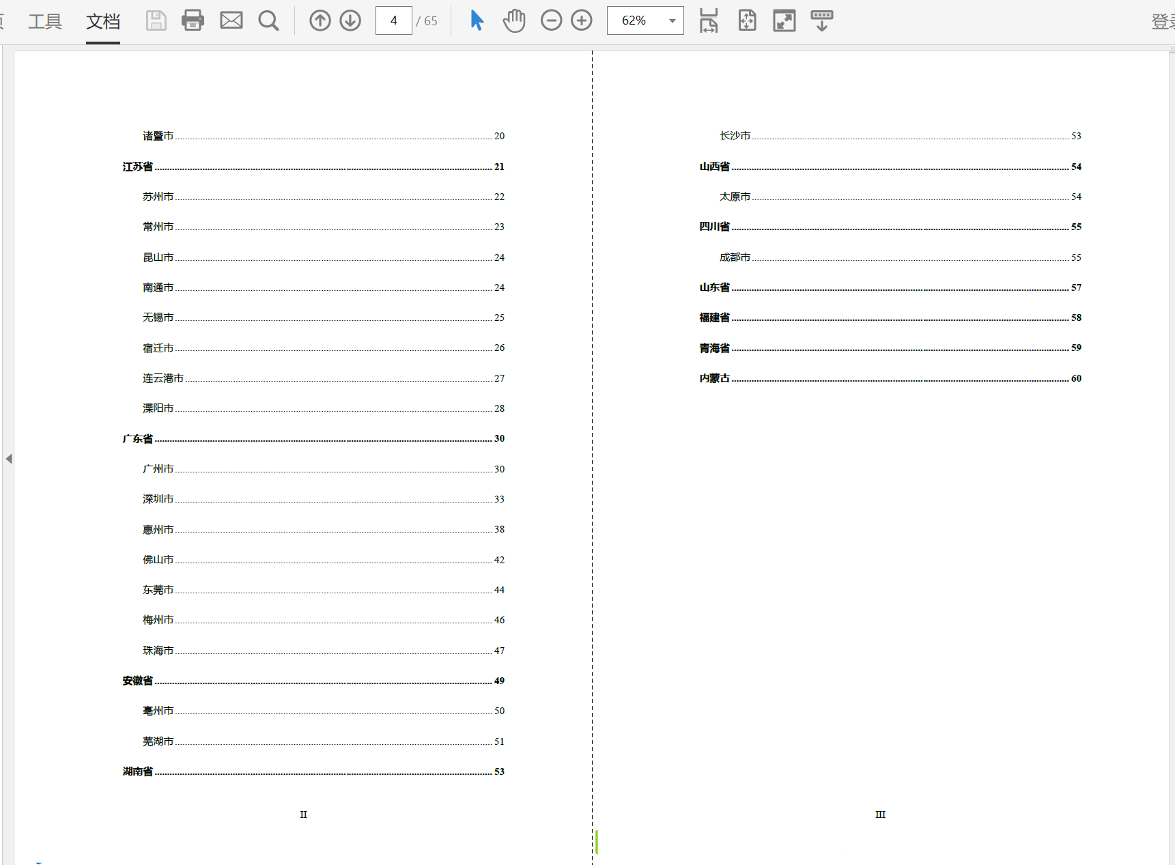Viewport: 1175px width, 865px height.
Task: Open the 梅州市 contents entry
Action: pyautogui.click(x=324, y=620)
